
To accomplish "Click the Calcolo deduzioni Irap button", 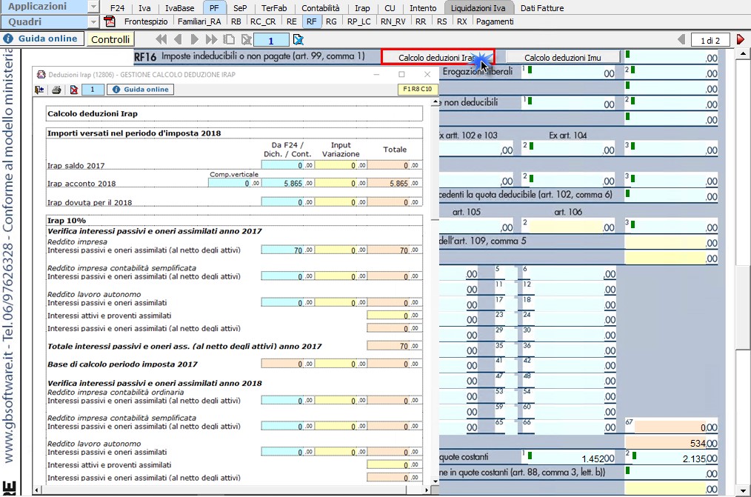I will point(438,58).
